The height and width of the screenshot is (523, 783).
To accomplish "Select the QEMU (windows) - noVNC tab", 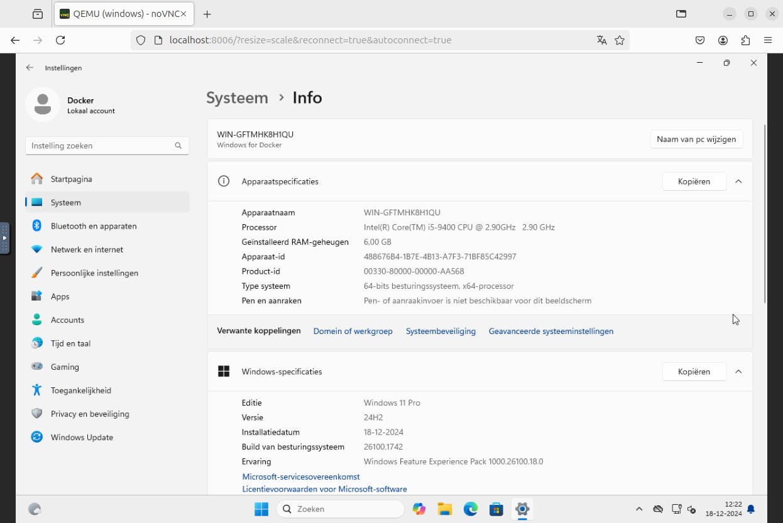I will 123,14.
